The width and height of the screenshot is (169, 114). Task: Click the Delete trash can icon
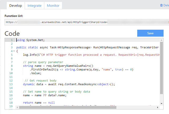(161, 5)
